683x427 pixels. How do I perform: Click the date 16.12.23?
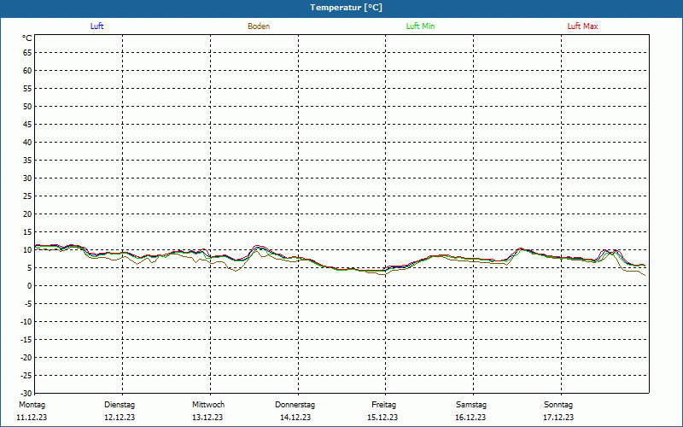click(x=470, y=418)
